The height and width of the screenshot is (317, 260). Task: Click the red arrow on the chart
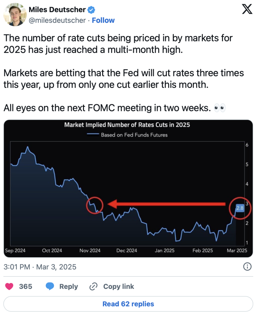click(x=166, y=204)
